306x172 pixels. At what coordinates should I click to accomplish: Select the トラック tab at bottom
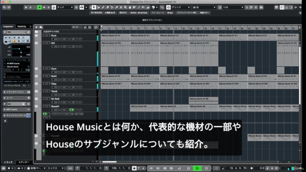[x=8, y=162]
